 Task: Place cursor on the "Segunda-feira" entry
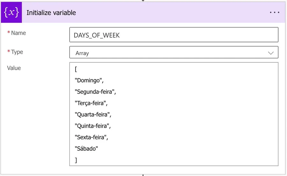click(95, 92)
